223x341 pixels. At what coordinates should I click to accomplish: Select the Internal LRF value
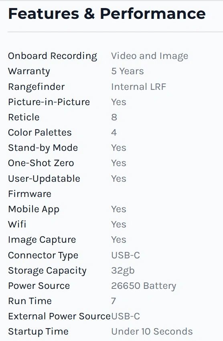point(138,87)
